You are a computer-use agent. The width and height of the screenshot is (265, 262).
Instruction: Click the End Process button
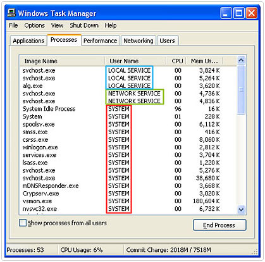pyautogui.click(x=219, y=225)
